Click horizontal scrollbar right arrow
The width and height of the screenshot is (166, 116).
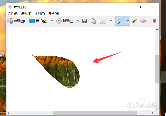coord(153,113)
